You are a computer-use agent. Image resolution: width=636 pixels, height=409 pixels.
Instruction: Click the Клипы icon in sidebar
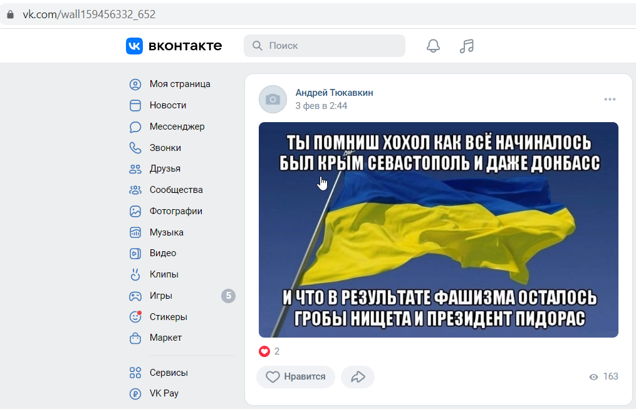[135, 274]
